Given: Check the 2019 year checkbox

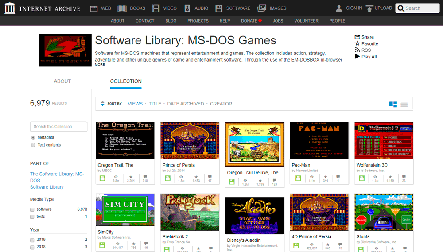Looking at the screenshot, I should [32, 240].
